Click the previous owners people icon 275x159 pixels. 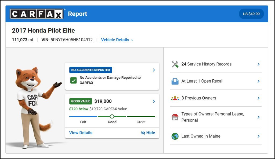[175, 98]
